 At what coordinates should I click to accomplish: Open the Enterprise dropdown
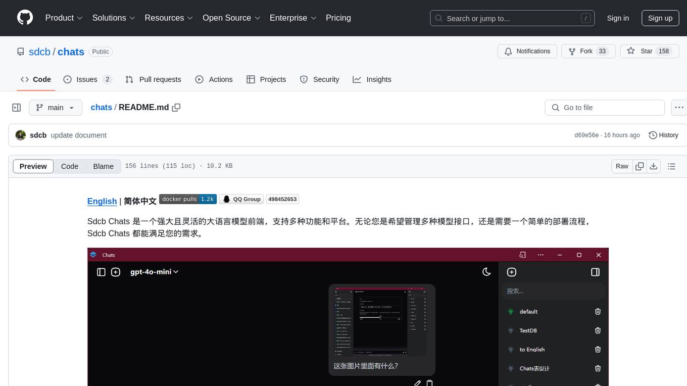[x=293, y=18]
